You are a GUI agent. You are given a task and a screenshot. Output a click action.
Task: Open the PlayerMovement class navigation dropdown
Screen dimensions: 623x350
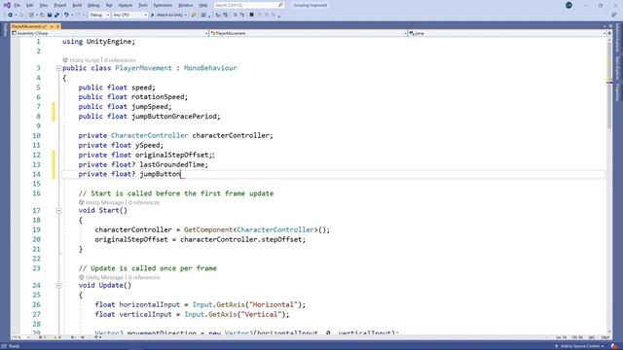pos(309,33)
